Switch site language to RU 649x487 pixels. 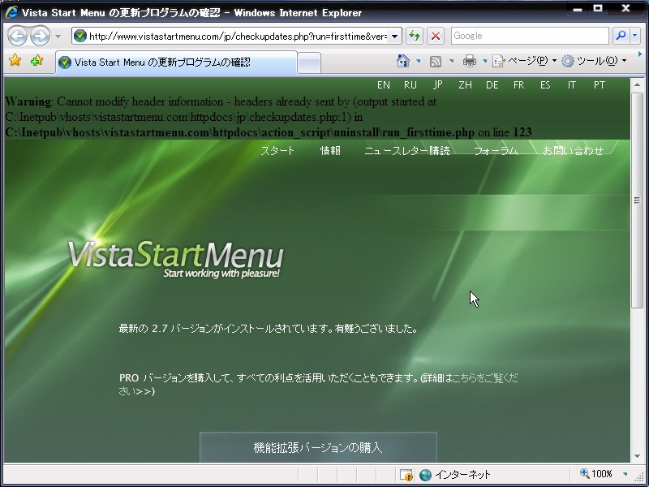click(x=410, y=85)
